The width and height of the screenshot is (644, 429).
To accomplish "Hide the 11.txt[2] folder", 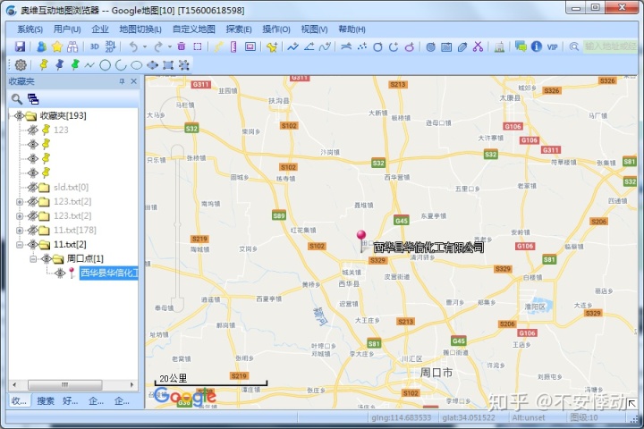I will coord(32,245).
